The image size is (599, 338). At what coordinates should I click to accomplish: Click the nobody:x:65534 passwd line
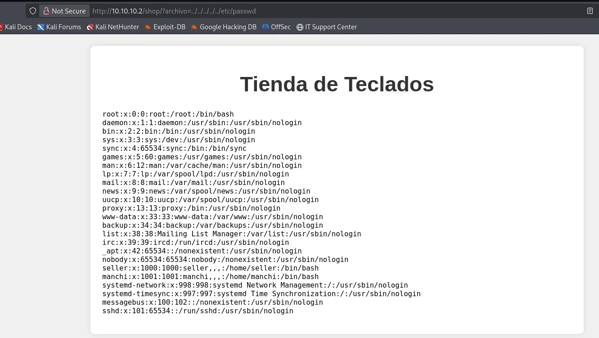(x=225, y=260)
